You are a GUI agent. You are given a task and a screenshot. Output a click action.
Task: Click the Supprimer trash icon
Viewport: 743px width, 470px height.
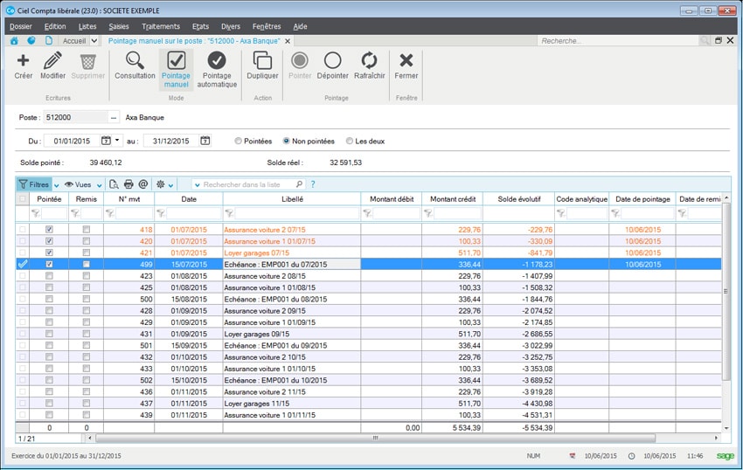[87, 61]
